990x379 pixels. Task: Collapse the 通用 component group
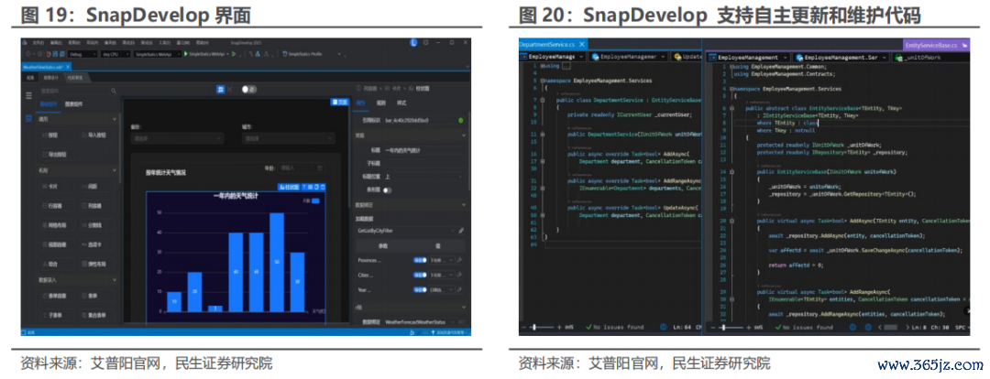(x=115, y=119)
